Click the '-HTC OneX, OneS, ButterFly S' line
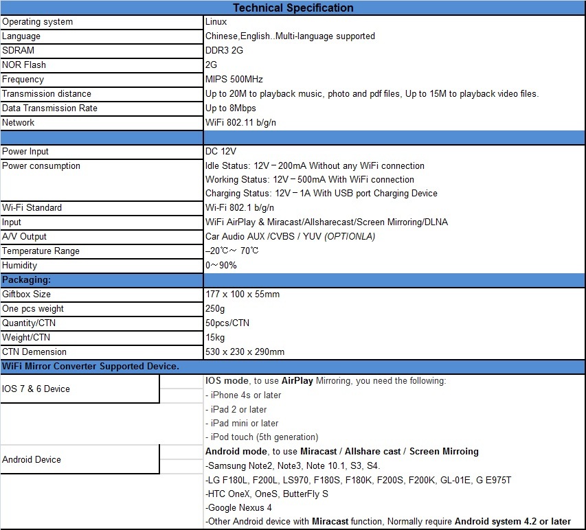This screenshot has height=530, width=586. coord(267,494)
